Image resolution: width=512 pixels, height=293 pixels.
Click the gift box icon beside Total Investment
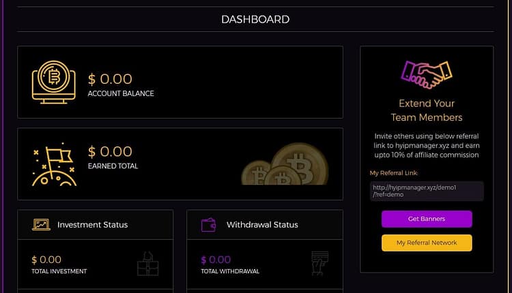click(x=148, y=263)
